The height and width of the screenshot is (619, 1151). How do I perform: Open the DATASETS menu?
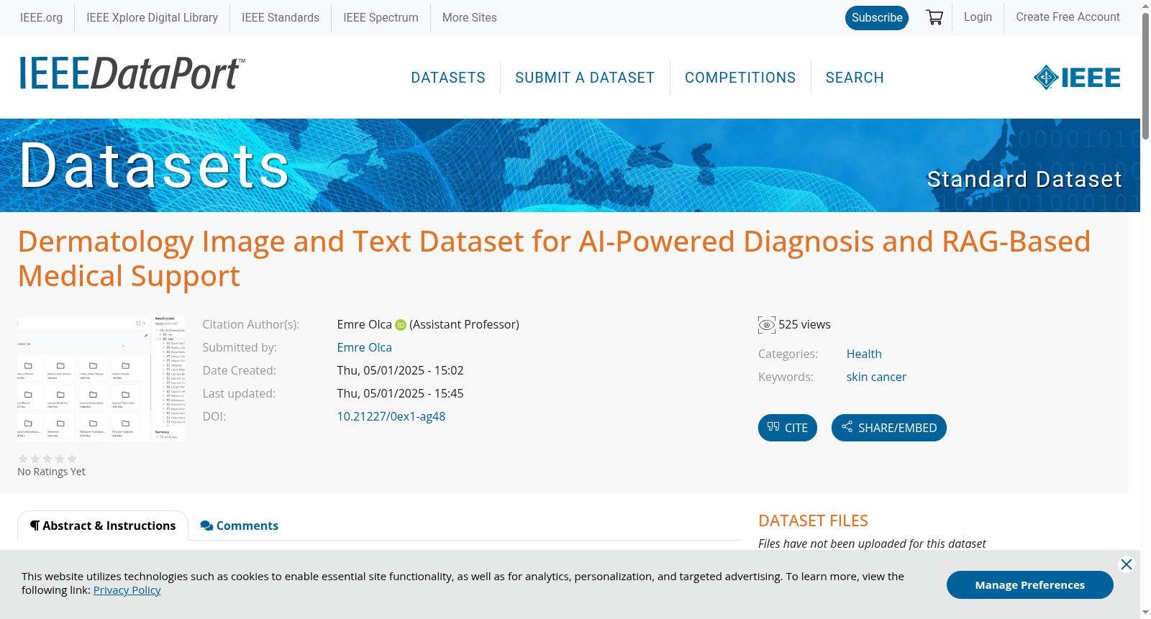pos(448,78)
